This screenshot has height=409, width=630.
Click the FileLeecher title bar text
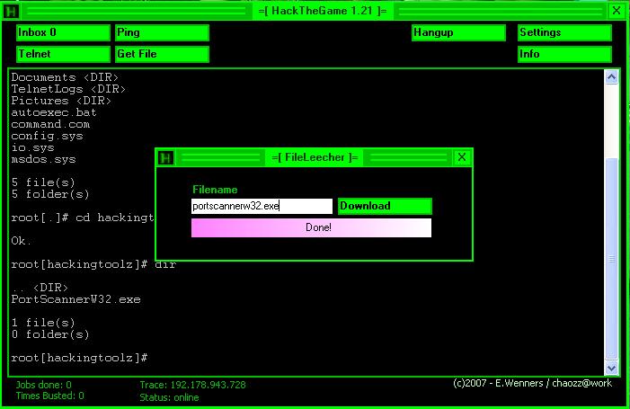[x=315, y=157]
